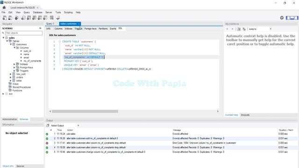The width and height of the screenshot is (299, 168).
Task: Select the no_of_complaints column in tree
Action: [x=32, y=61]
